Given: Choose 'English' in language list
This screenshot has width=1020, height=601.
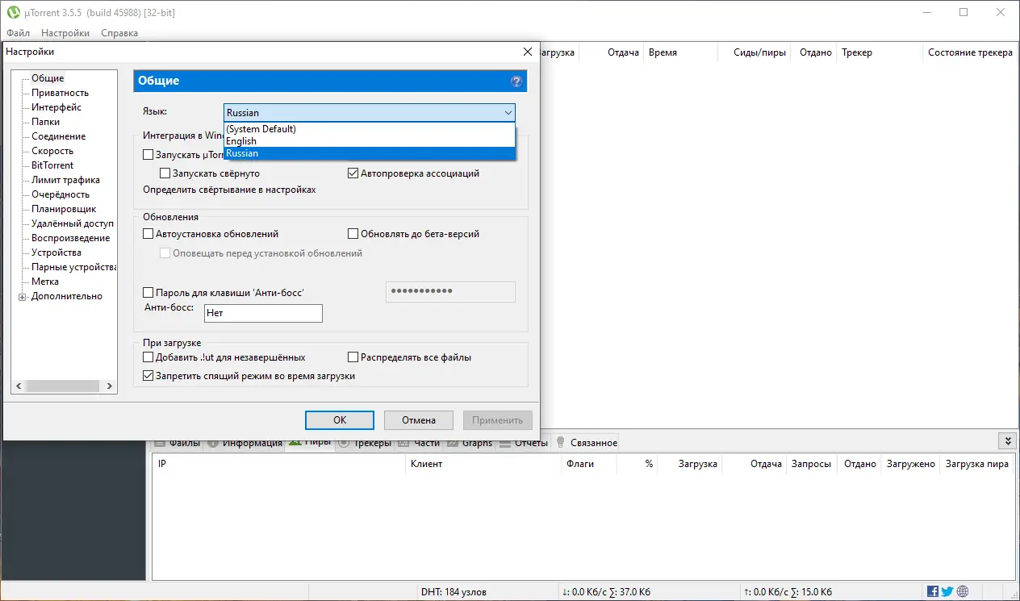Looking at the screenshot, I should (369, 141).
